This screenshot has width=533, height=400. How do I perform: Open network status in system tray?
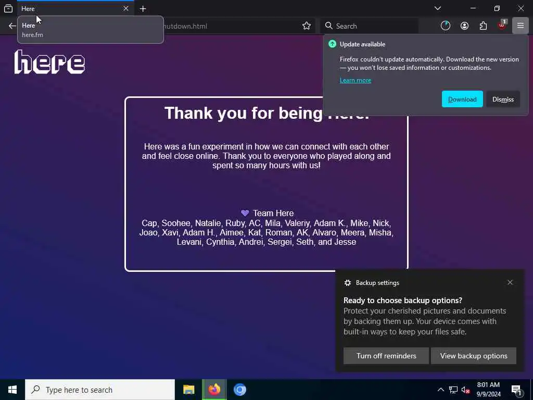pyautogui.click(x=453, y=390)
